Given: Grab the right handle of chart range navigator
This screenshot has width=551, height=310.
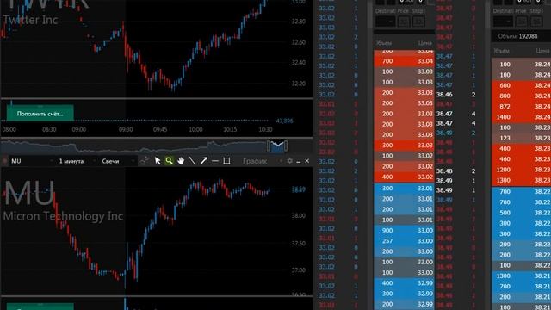Looking at the screenshot, I should click(x=286, y=146).
